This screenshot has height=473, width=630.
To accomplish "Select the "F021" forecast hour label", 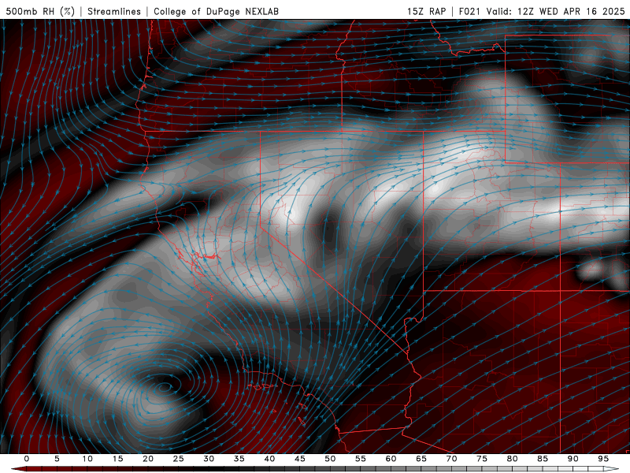I will pos(469,11).
